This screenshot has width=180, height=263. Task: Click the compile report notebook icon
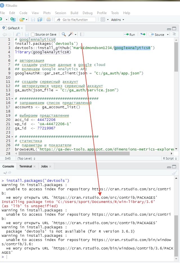click(82, 34)
